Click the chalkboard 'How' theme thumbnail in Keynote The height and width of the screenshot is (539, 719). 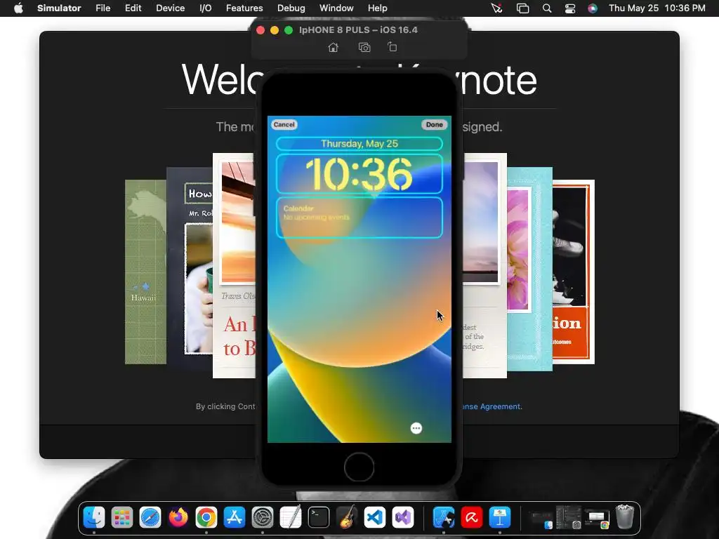coord(190,268)
